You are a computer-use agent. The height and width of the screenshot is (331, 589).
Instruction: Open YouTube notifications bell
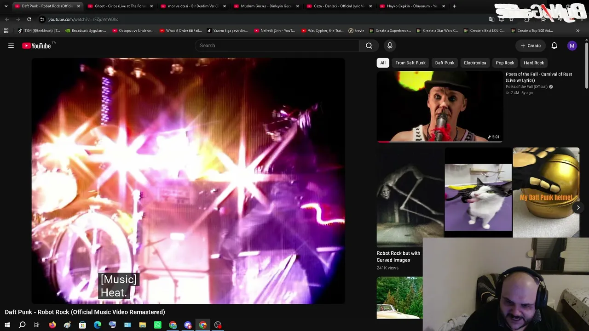[x=554, y=46]
